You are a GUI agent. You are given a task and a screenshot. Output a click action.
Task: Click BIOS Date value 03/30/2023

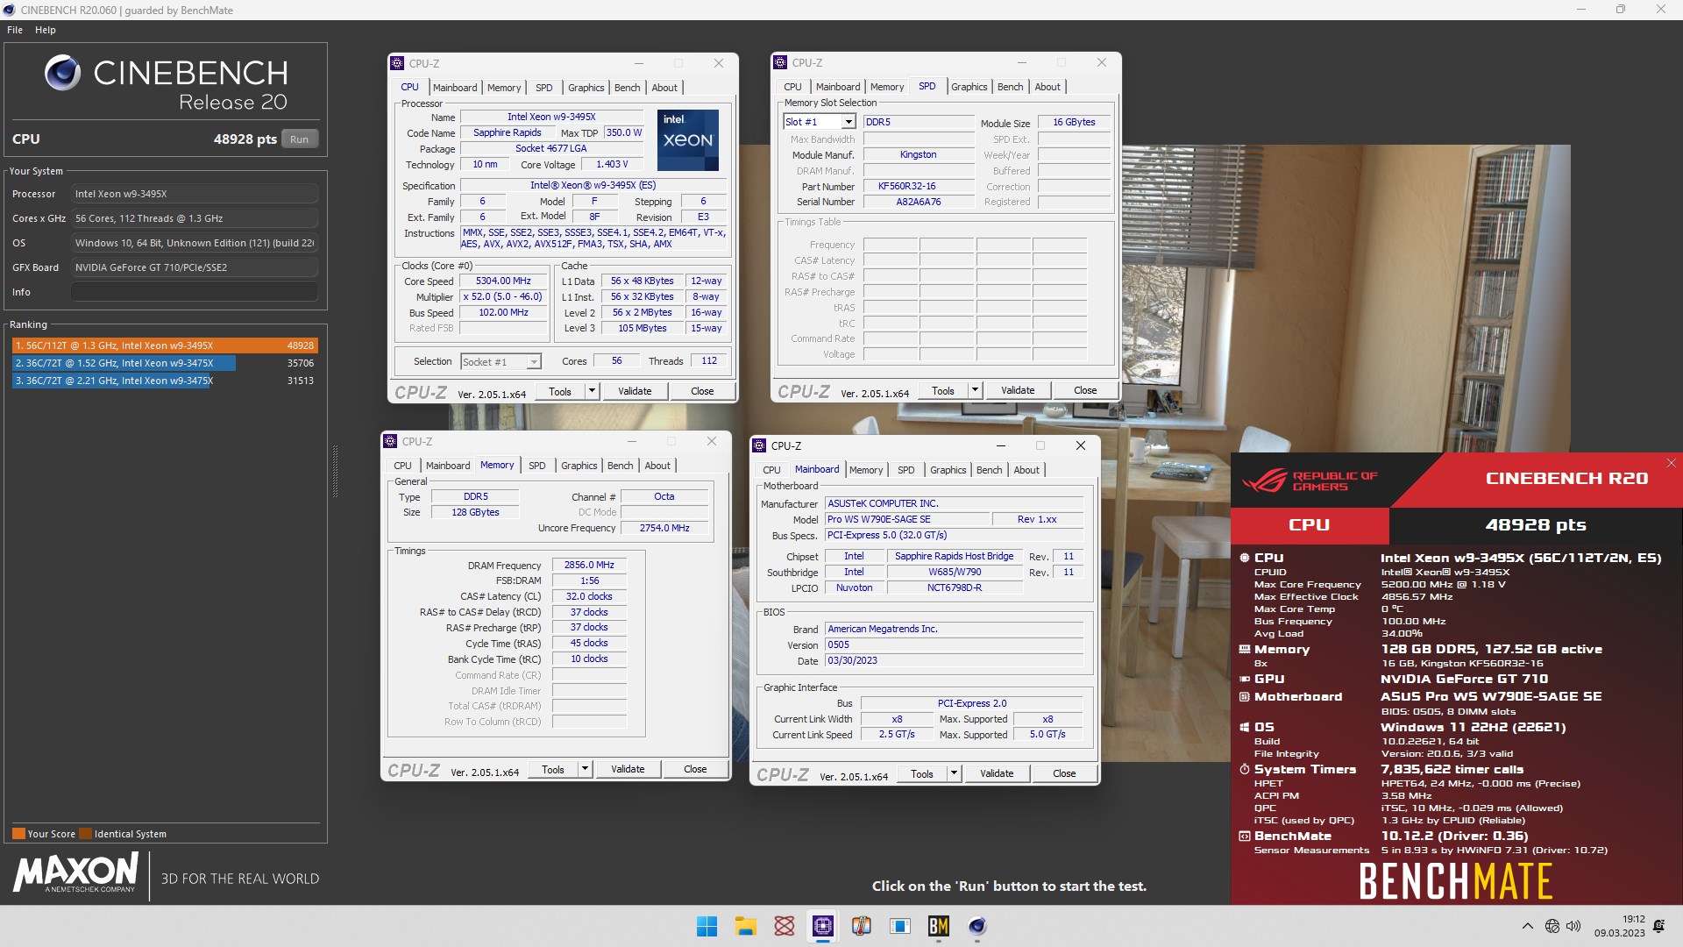(955, 661)
